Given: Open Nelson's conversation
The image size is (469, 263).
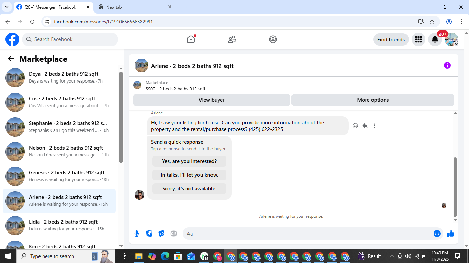Looking at the screenshot, I should click(59, 152).
